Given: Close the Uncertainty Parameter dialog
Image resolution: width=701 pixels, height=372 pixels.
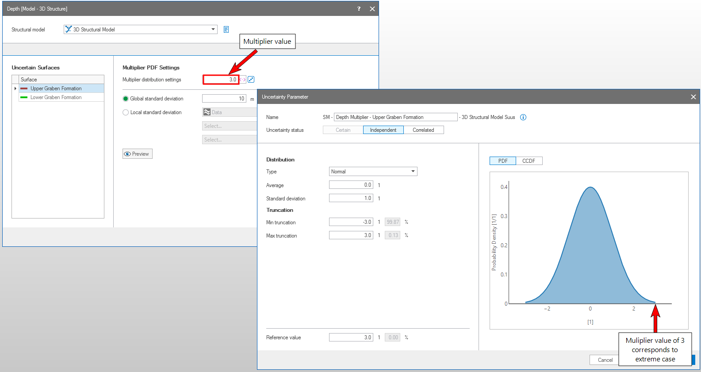Looking at the screenshot, I should (693, 97).
